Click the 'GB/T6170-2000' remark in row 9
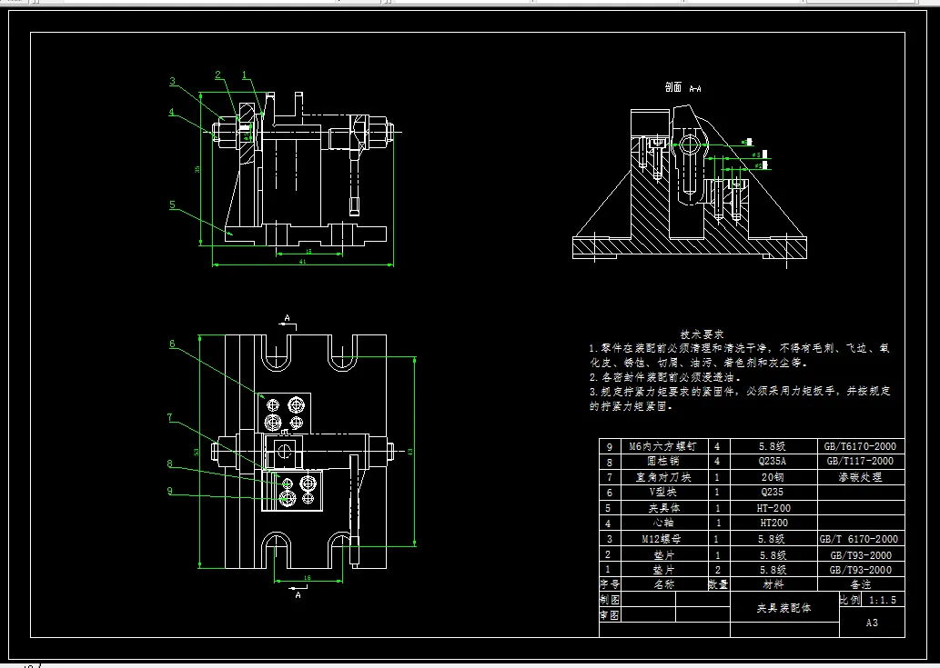The image size is (940, 668). 860,446
